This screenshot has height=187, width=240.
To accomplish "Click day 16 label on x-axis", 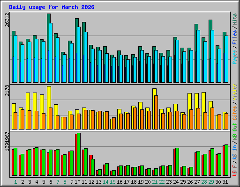I will pyautogui.click(x=120, y=182).
